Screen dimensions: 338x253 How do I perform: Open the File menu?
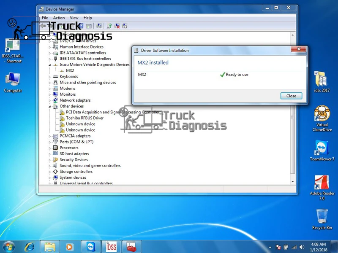pyautogui.click(x=45, y=18)
